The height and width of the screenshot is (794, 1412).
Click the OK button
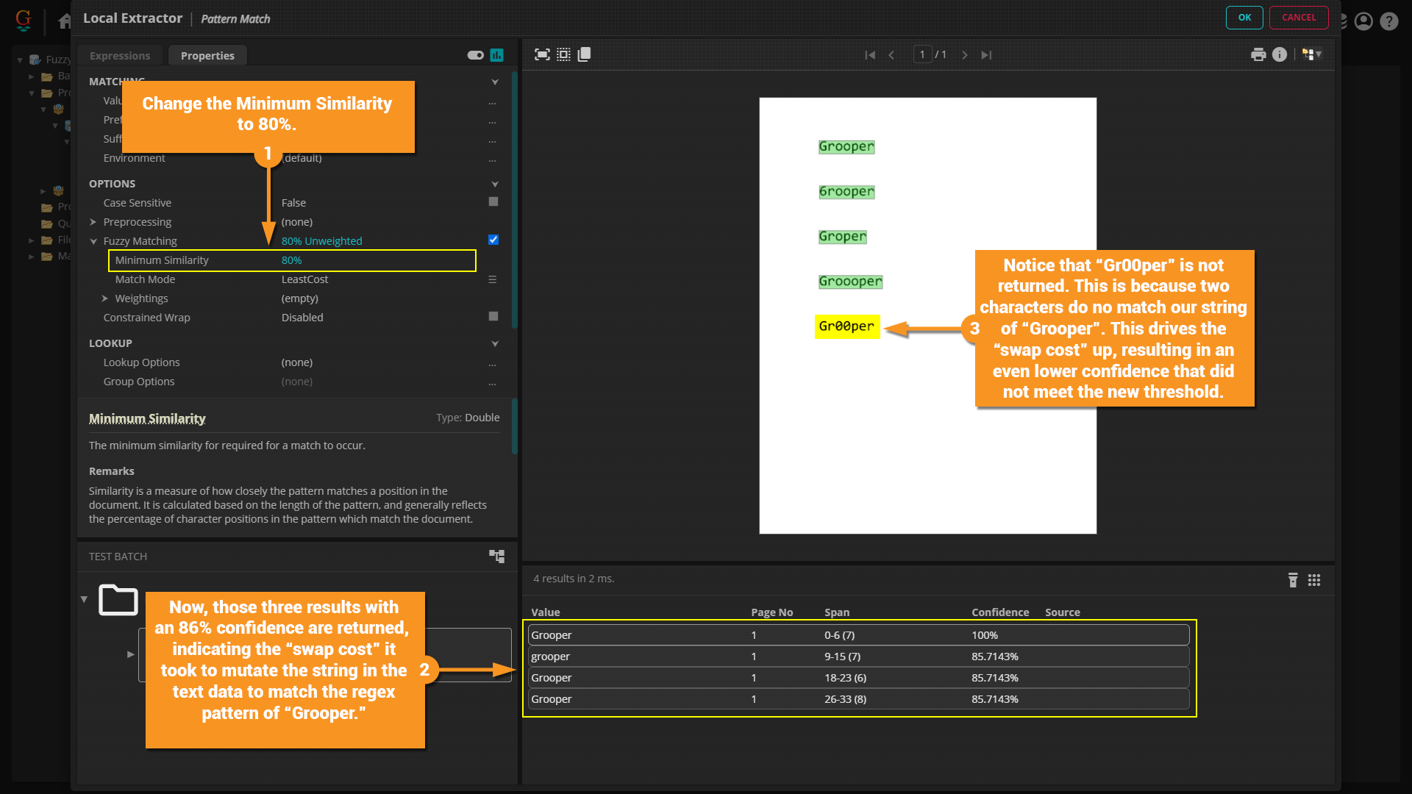[x=1244, y=18]
